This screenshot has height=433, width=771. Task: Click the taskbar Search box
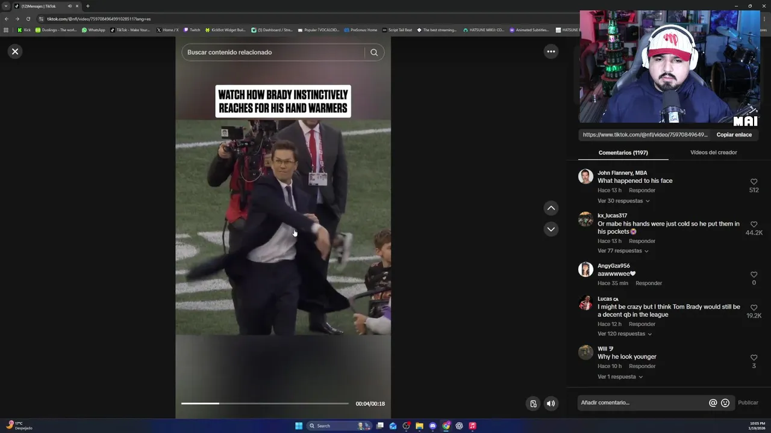(x=339, y=426)
